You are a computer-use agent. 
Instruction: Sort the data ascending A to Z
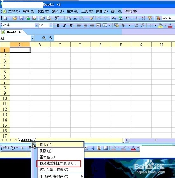coord(137,18)
